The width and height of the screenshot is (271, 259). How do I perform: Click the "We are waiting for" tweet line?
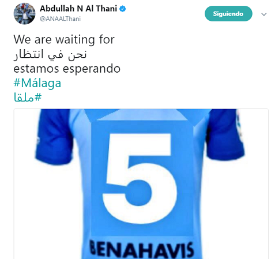(64, 40)
